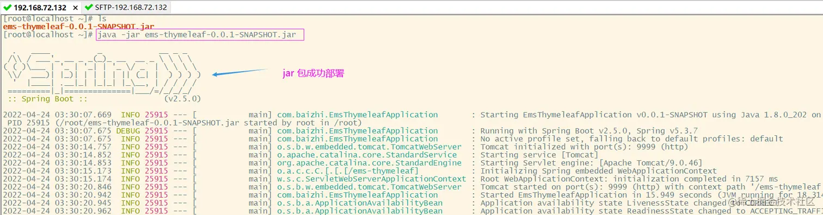
Task: Click the 'DEBUG' log level word
Action: pyautogui.click(x=128, y=131)
